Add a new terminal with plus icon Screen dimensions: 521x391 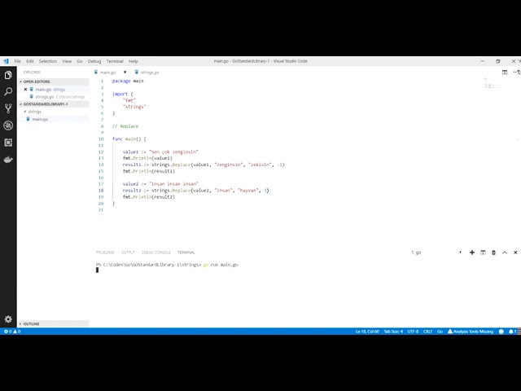pos(472,253)
